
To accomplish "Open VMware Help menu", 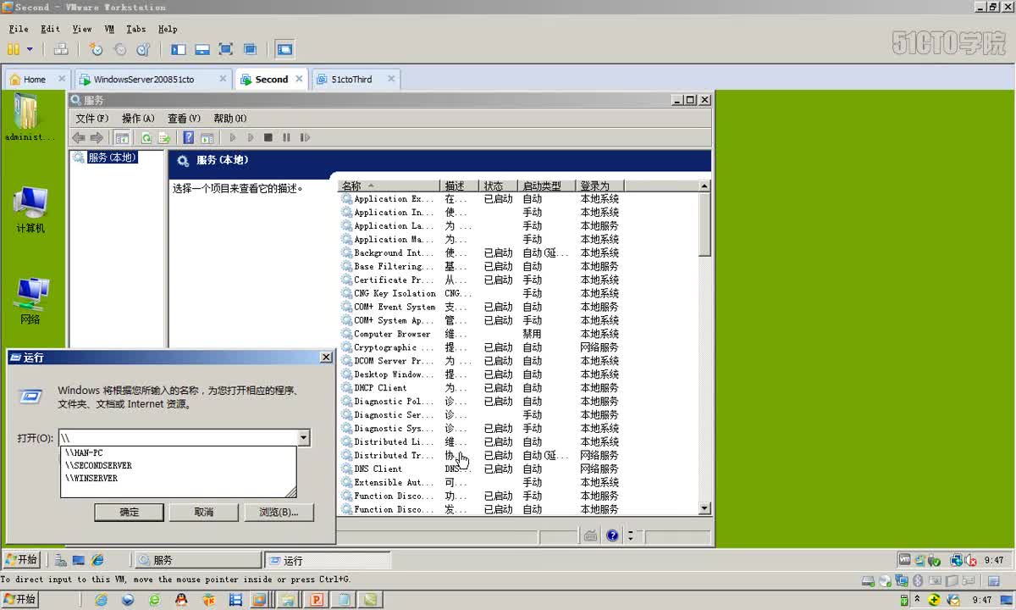I will point(168,29).
